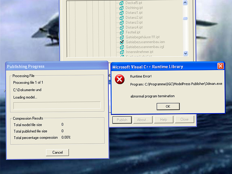Screen dimensions: 232x174
Task: Select Innenmitnehmer.ipt file name
Action: (x=140, y=51)
